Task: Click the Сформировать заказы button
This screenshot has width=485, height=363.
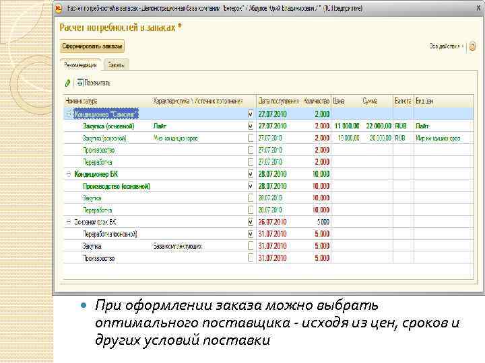Action: coord(92,46)
